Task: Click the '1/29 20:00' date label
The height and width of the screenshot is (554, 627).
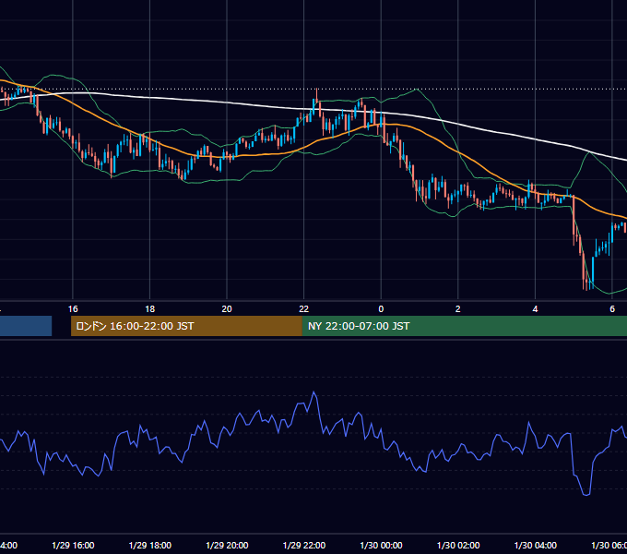Action: [x=227, y=545]
